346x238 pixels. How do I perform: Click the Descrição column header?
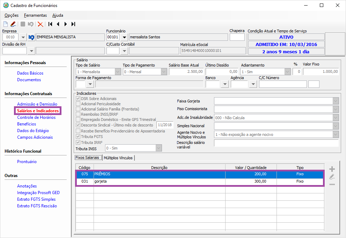coord(159,167)
